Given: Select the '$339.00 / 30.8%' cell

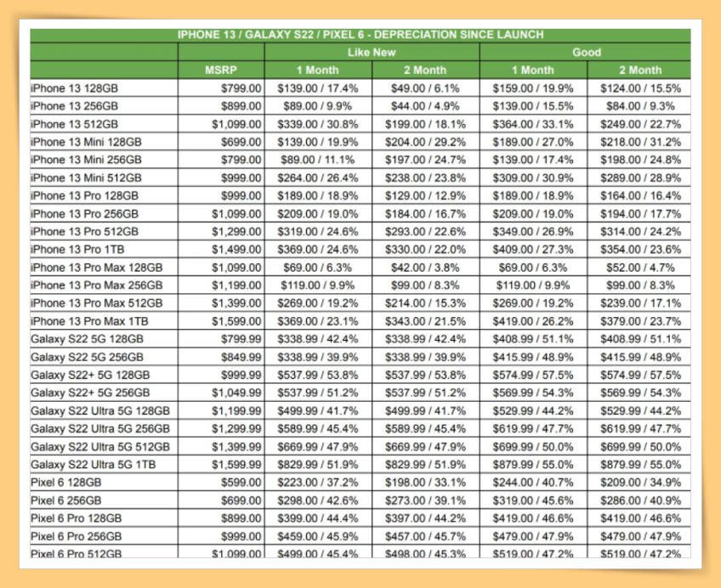Looking at the screenshot, I should [318, 125].
